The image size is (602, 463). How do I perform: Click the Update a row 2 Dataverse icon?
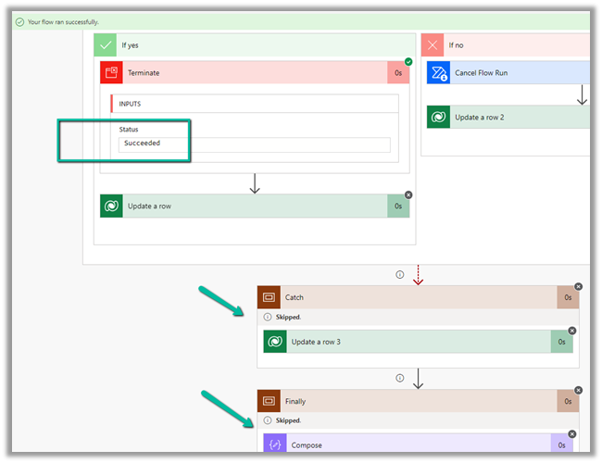[x=438, y=117]
